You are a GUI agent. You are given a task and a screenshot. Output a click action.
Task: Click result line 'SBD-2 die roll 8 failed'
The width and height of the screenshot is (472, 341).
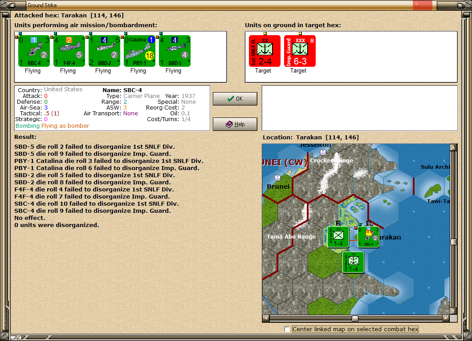(93, 183)
